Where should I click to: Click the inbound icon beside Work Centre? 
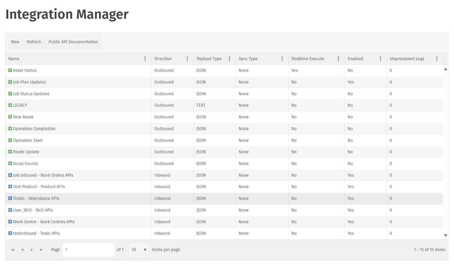10,221
